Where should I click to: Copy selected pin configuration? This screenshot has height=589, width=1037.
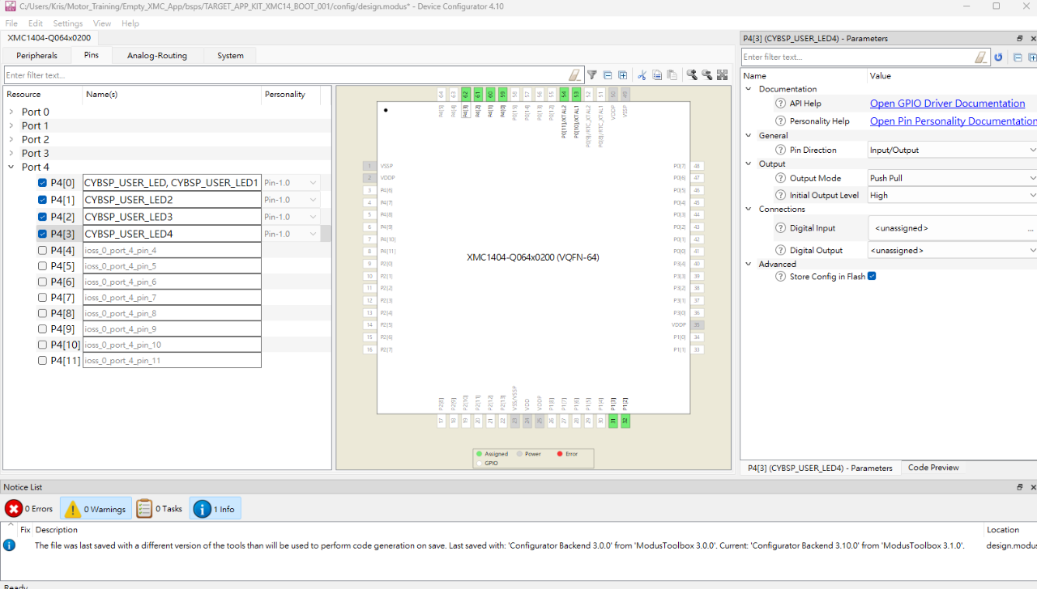[x=657, y=75]
